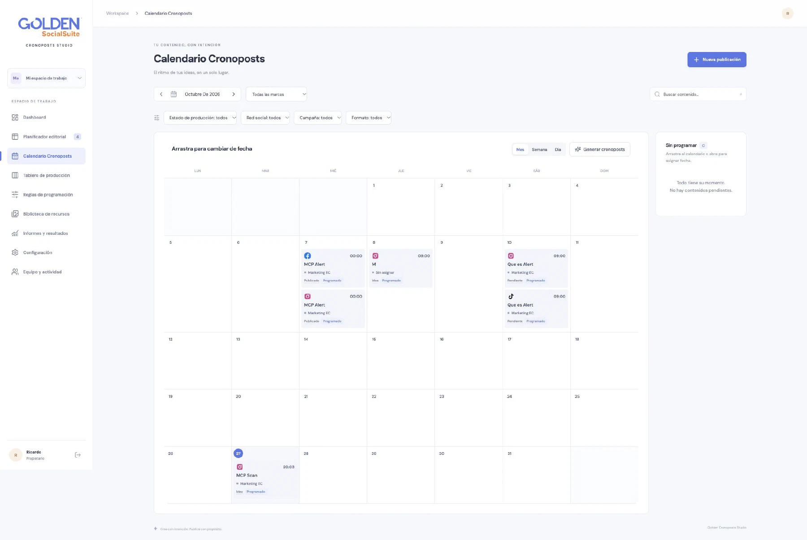This screenshot has height=540, width=807.
Task: Open Red social filter dropdown
Action: tap(265, 118)
